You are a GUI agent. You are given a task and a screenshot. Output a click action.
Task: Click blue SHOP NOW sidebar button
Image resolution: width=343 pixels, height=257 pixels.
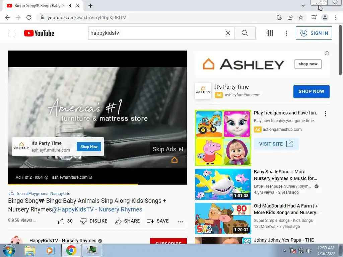click(311, 91)
